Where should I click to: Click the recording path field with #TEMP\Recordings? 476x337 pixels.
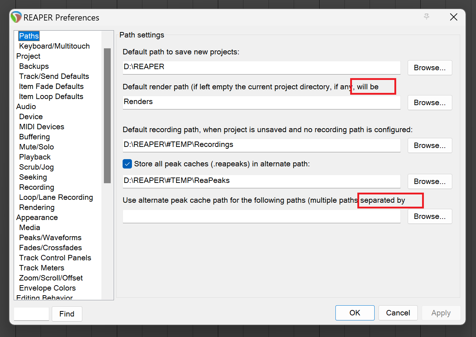click(261, 145)
